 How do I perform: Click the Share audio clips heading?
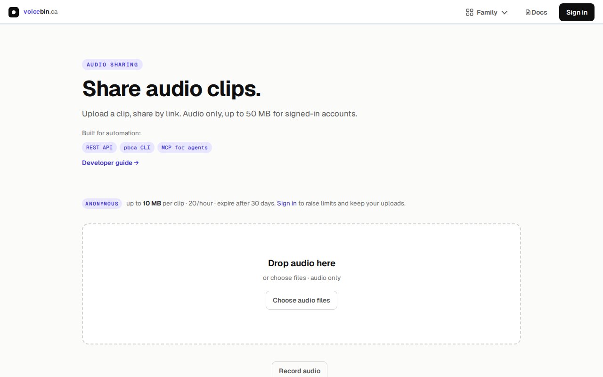[x=171, y=88]
